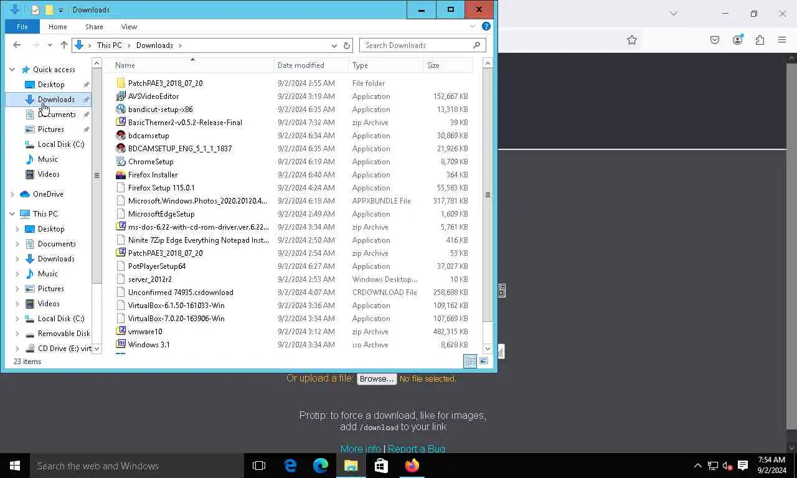Click Firefox bookmark star icon
The image size is (797, 478).
pyautogui.click(x=632, y=40)
